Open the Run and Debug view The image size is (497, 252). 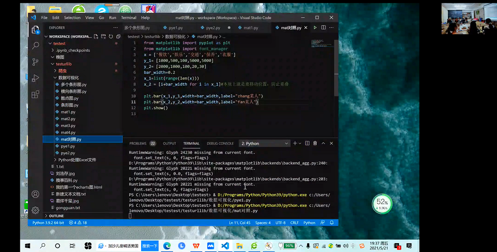[35, 78]
